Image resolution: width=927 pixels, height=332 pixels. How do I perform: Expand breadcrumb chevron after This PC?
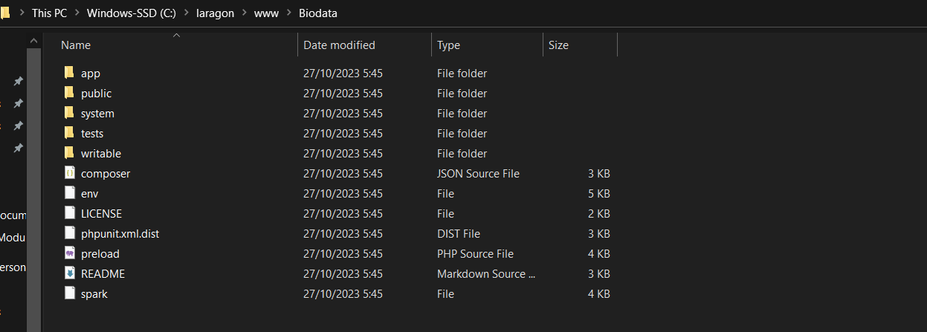(77, 13)
